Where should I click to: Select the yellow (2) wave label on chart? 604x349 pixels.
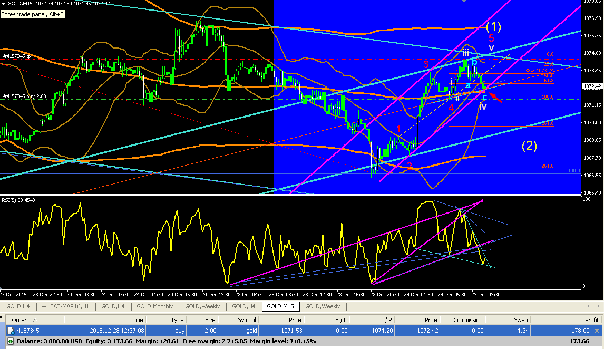coord(529,146)
